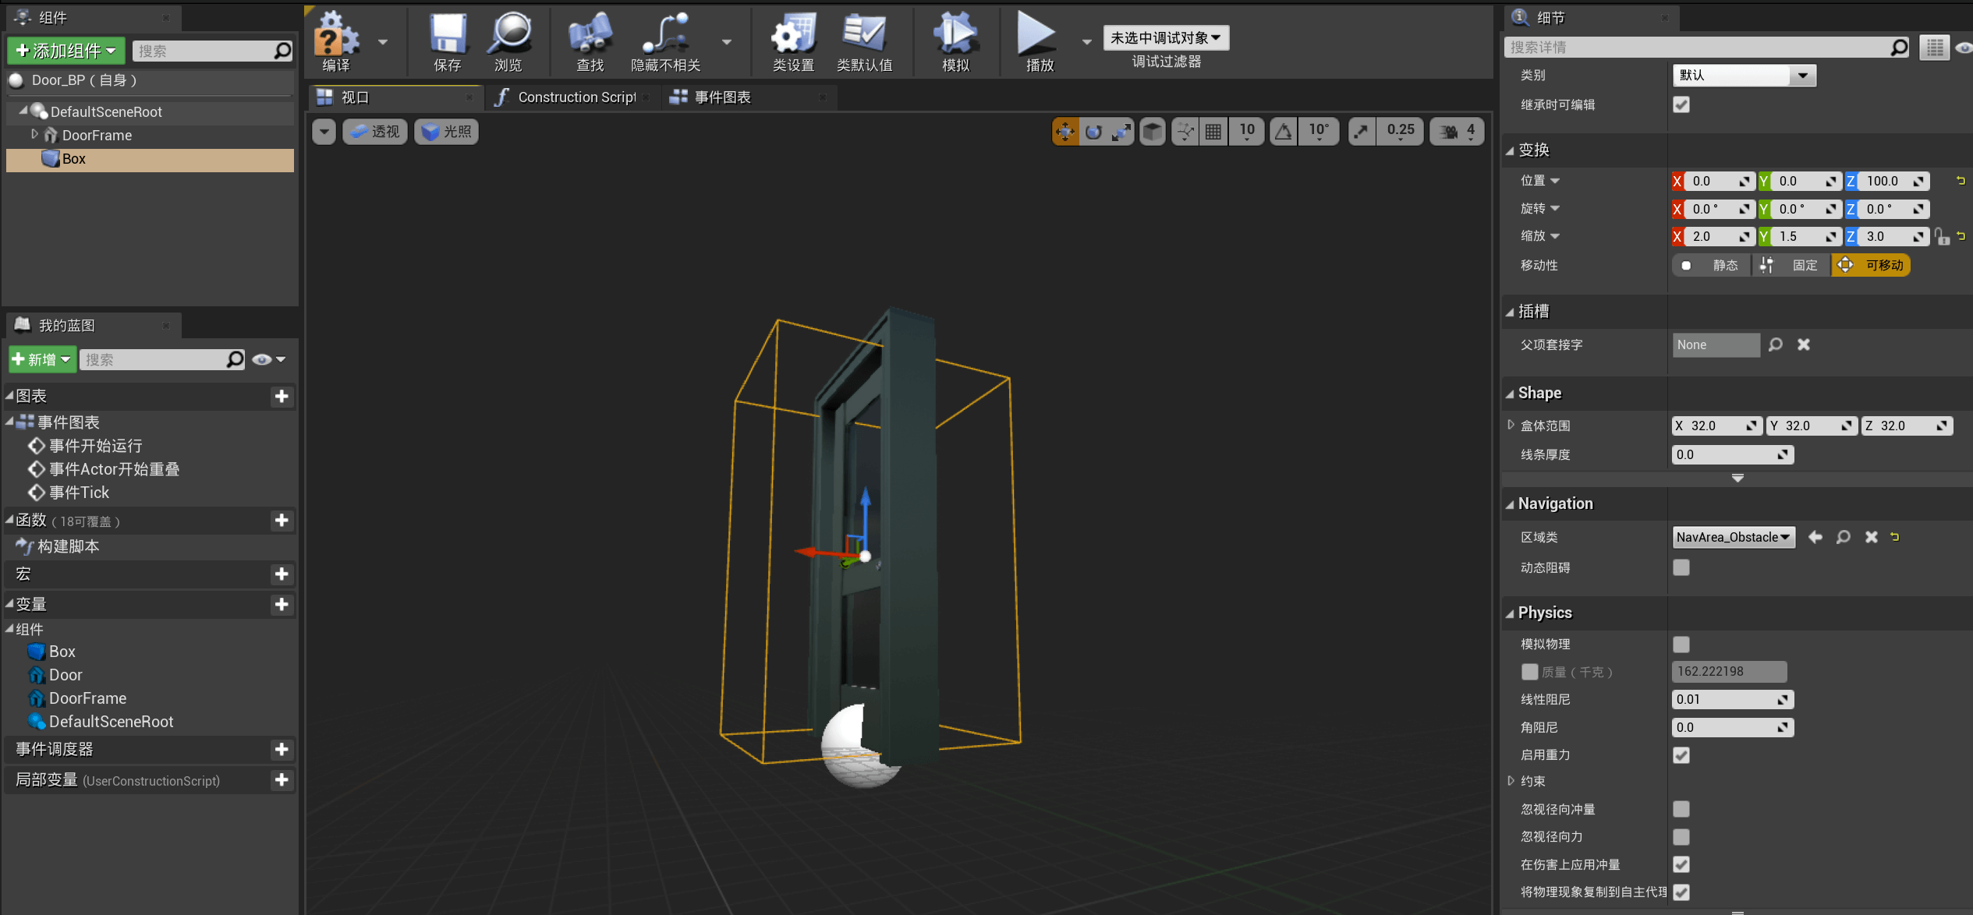Click the 细节 (Details) panel tab
1973x915 pixels.
click(x=1591, y=17)
